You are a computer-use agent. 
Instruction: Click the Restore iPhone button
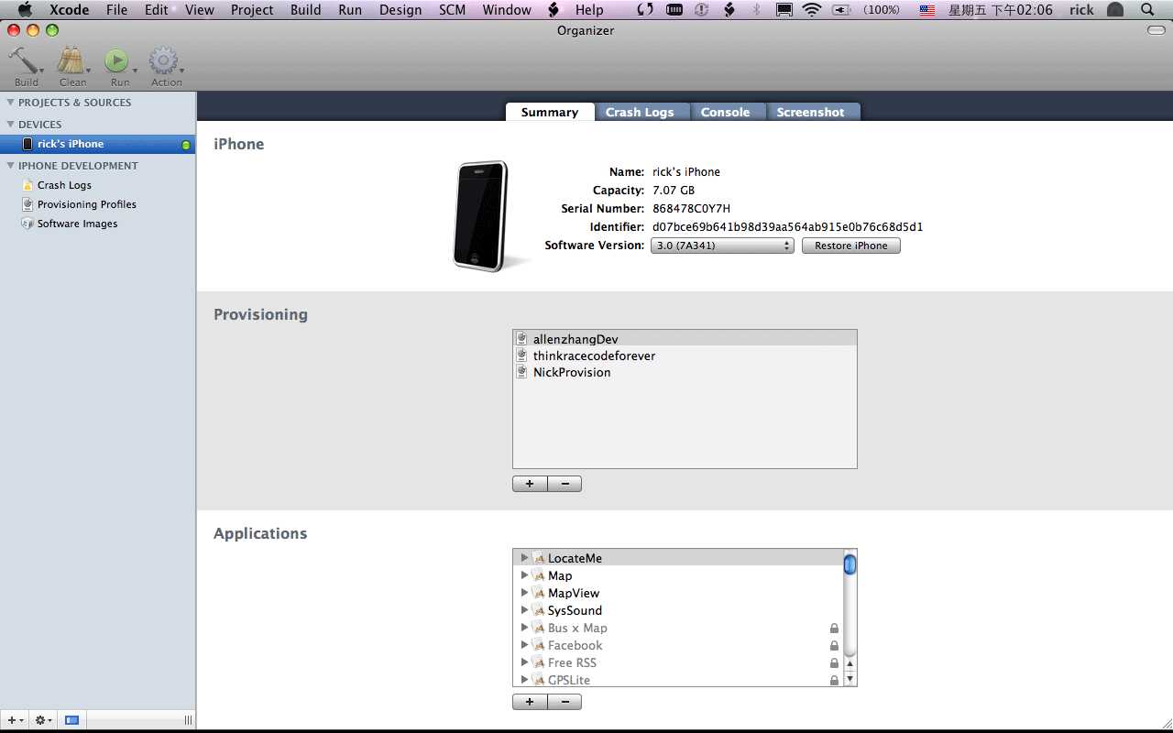(x=851, y=246)
